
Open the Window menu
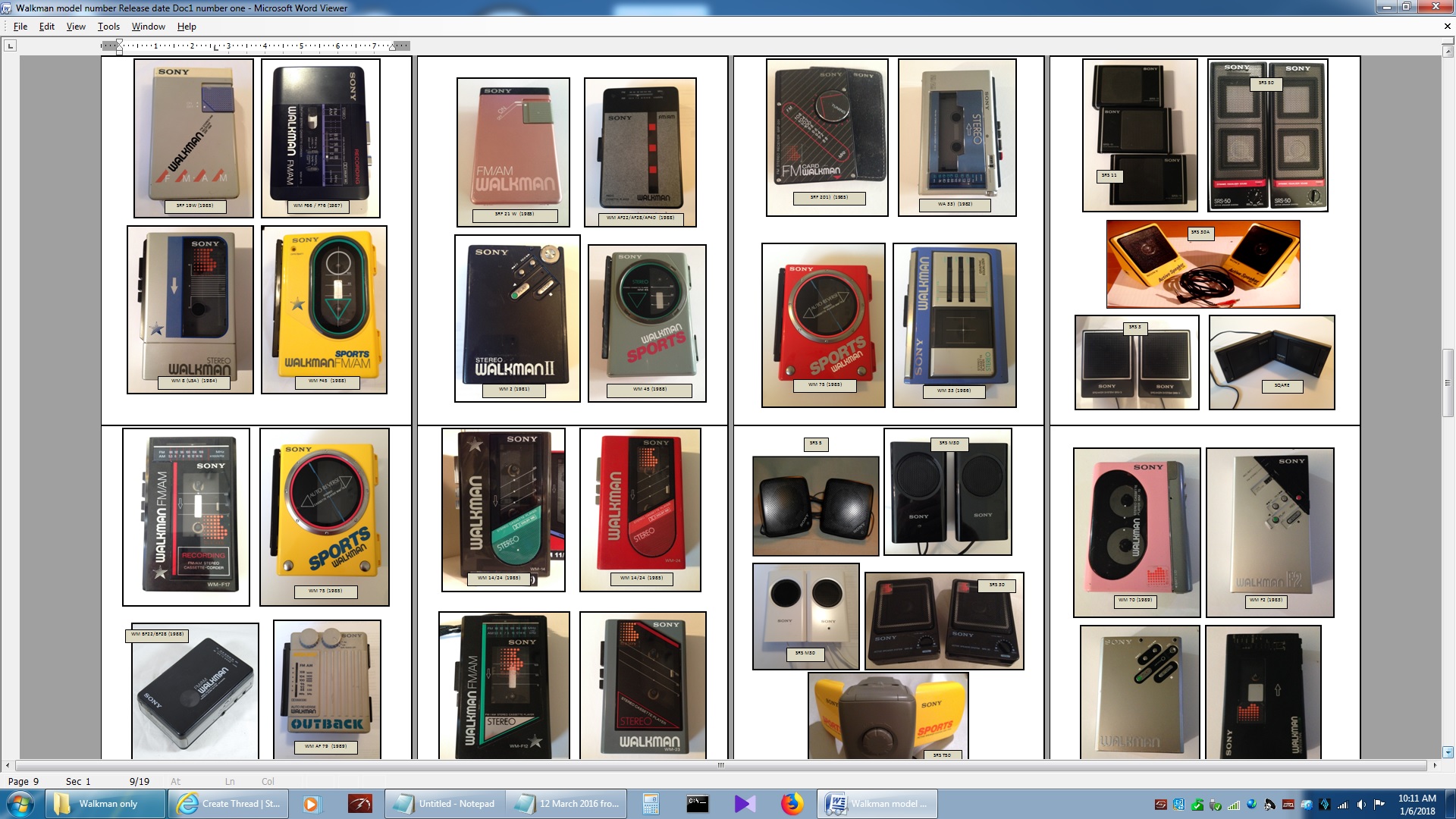coord(149,27)
